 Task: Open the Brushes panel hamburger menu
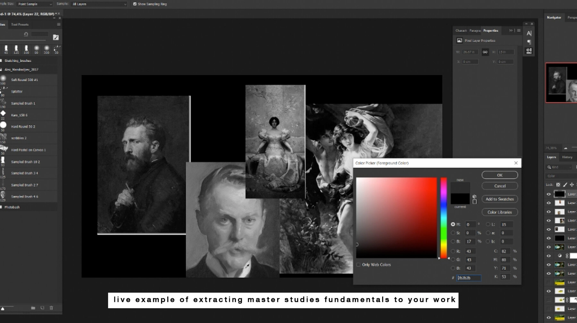[x=59, y=24]
